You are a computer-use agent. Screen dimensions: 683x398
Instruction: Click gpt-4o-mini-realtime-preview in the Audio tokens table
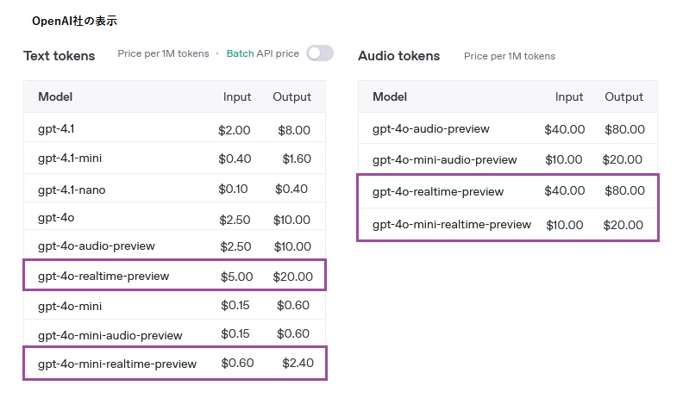click(x=451, y=225)
